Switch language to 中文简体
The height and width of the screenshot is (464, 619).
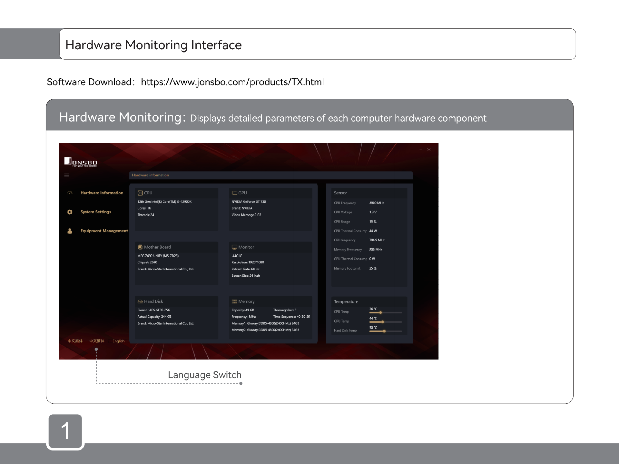click(x=75, y=341)
